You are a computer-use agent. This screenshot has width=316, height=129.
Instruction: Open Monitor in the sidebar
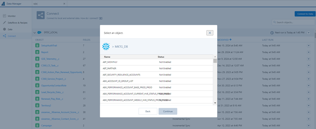point(12,16)
